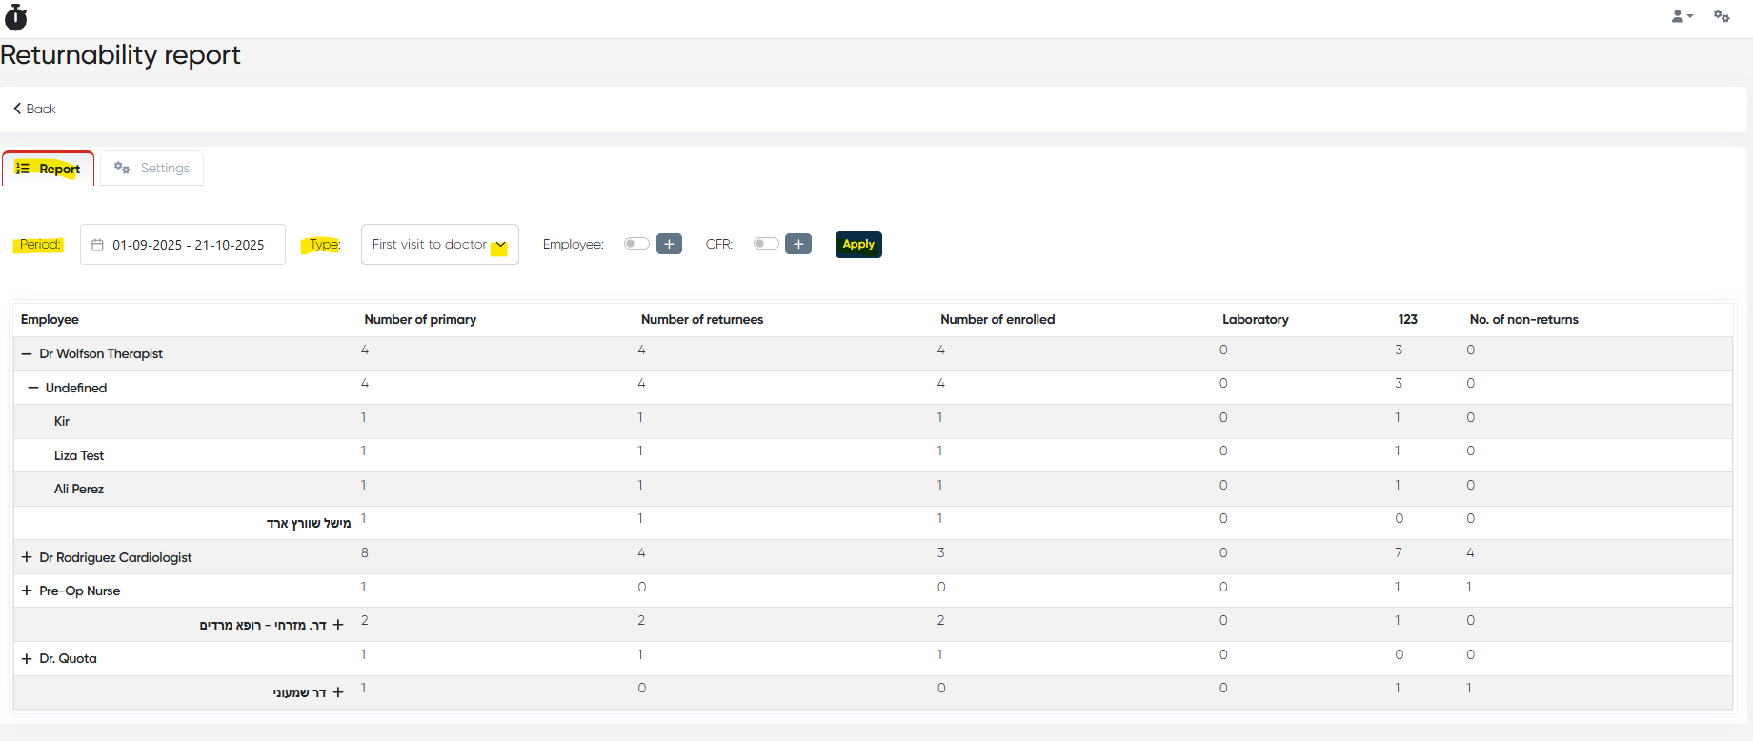Click the gears icon on Settings tab
This screenshot has height=741, width=1753.
[122, 168]
